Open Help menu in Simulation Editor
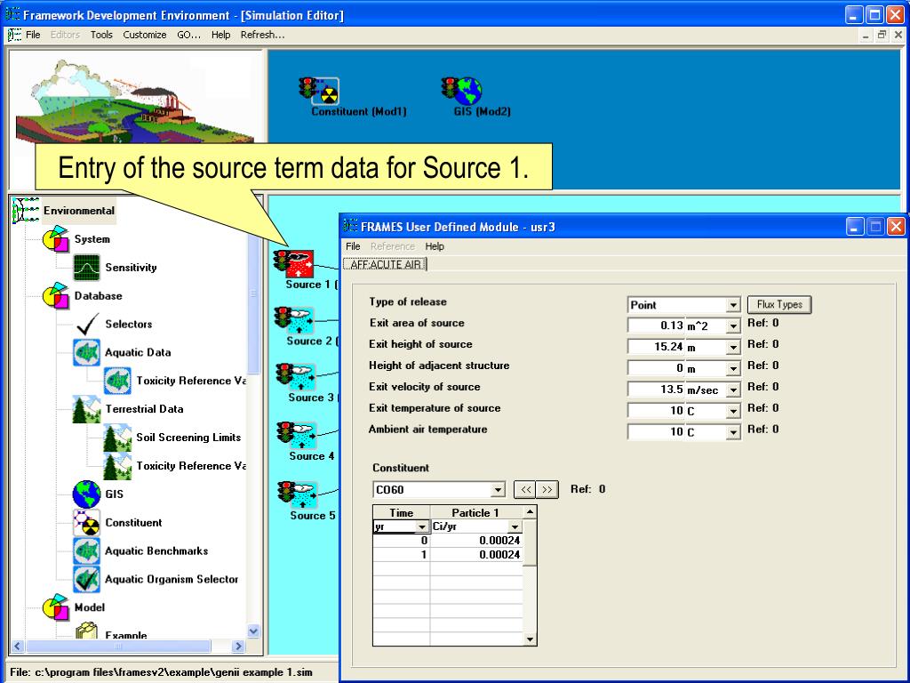 (x=220, y=35)
